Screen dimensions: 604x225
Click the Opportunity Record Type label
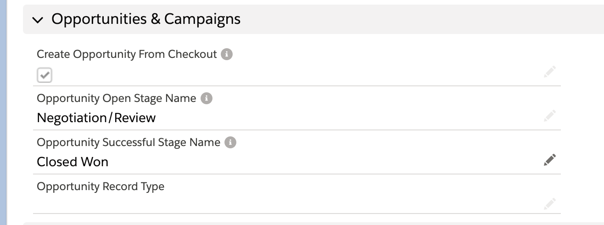tap(101, 186)
